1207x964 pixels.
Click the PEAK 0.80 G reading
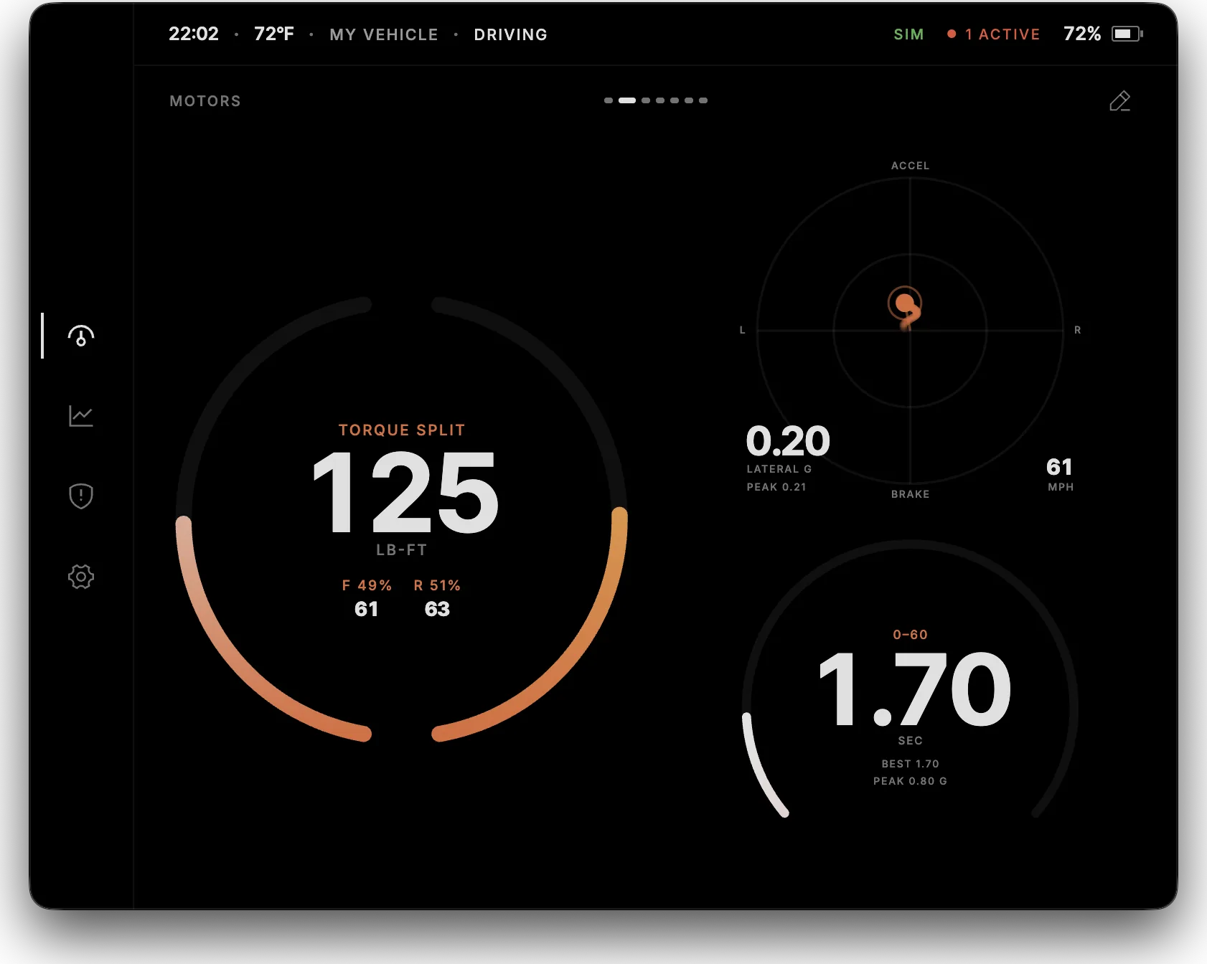pyautogui.click(x=910, y=781)
